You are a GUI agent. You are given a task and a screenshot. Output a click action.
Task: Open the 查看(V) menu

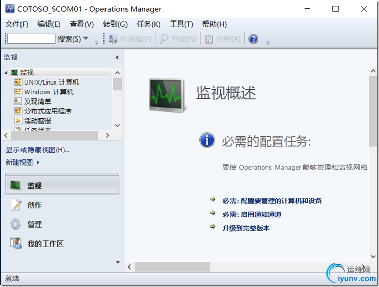(x=82, y=24)
